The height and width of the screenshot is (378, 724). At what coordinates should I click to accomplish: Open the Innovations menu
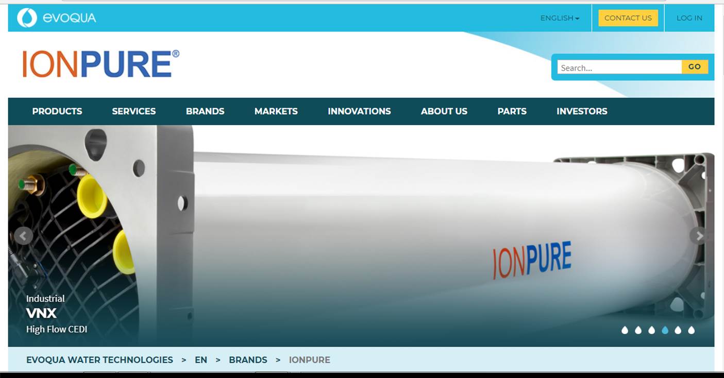359,111
